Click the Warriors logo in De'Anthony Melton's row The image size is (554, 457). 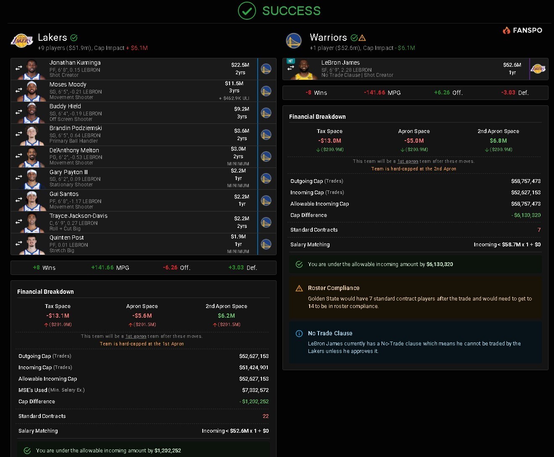[x=266, y=157]
